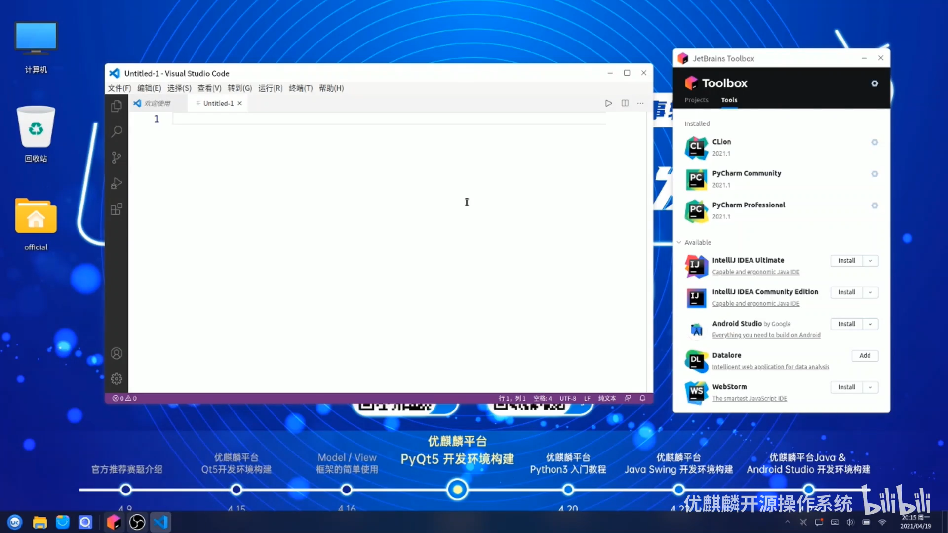Open the Explorer view in VS Code sidebar

(117, 106)
